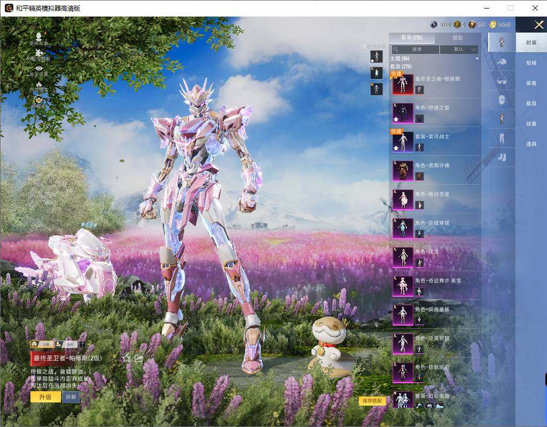
Task: Open the 载具 category tab
Action: tap(532, 103)
